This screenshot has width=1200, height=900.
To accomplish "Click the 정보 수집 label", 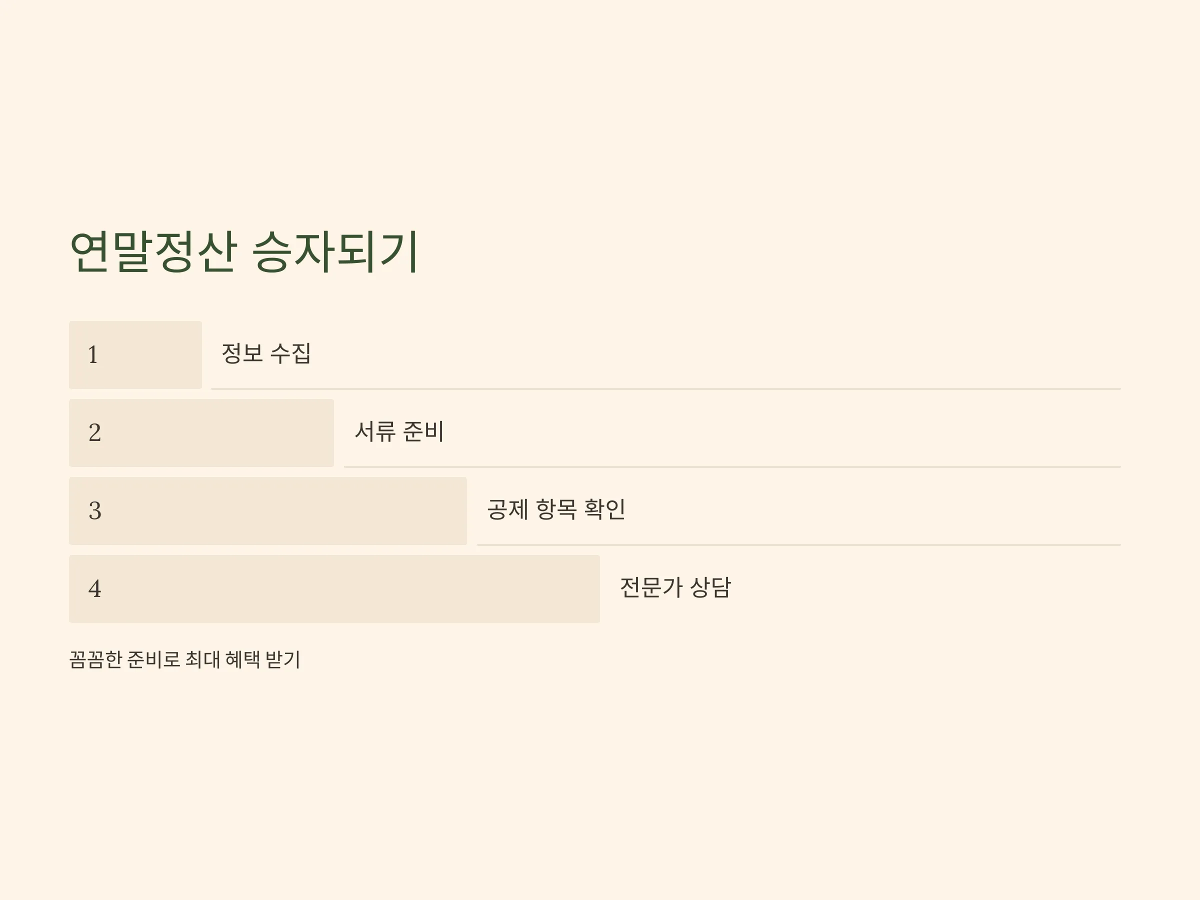I will (266, 353).
